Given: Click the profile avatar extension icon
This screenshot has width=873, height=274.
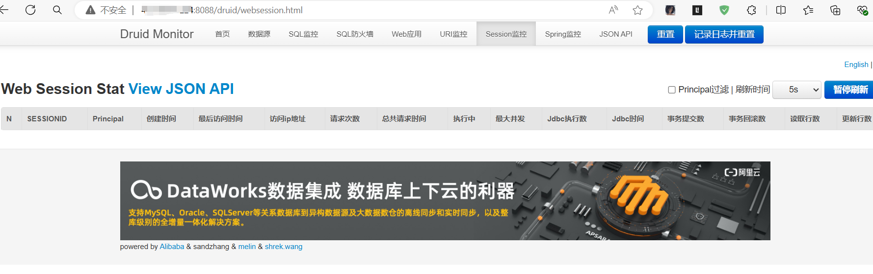Looking at the screenshot, I should coord(670,10).
